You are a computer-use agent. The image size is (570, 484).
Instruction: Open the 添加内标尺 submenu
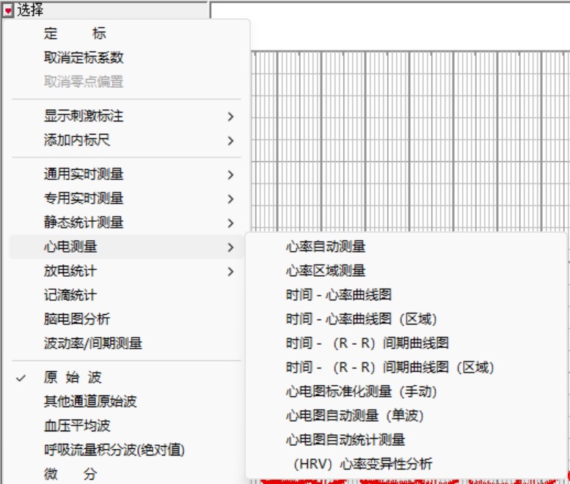pyautogui.click(x=126, y=140)
